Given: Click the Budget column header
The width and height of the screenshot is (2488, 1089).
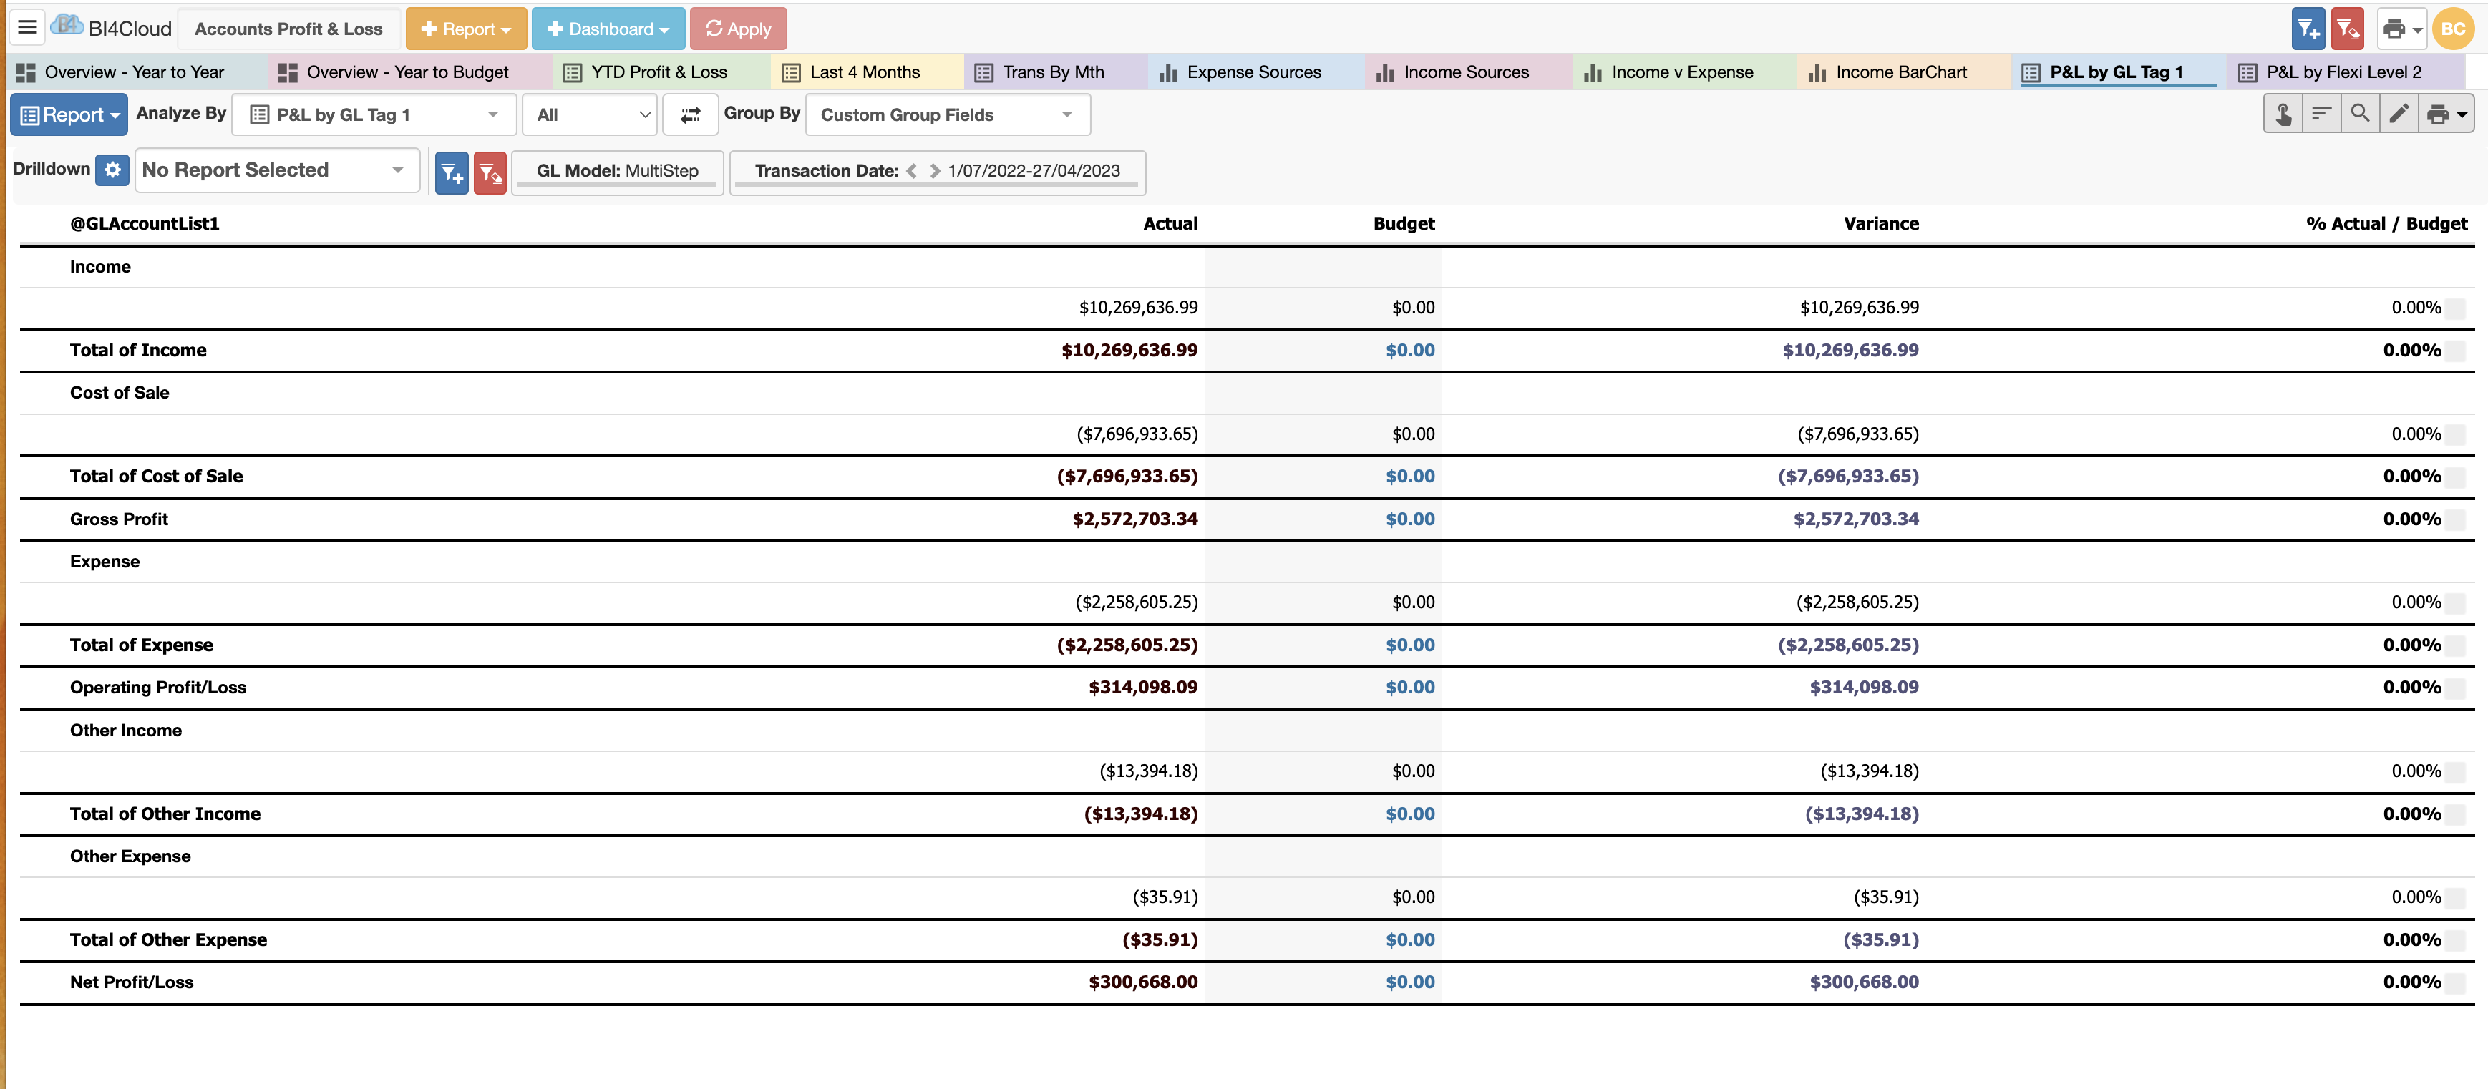Looking at the screenshot, I should click(1404, 224).
